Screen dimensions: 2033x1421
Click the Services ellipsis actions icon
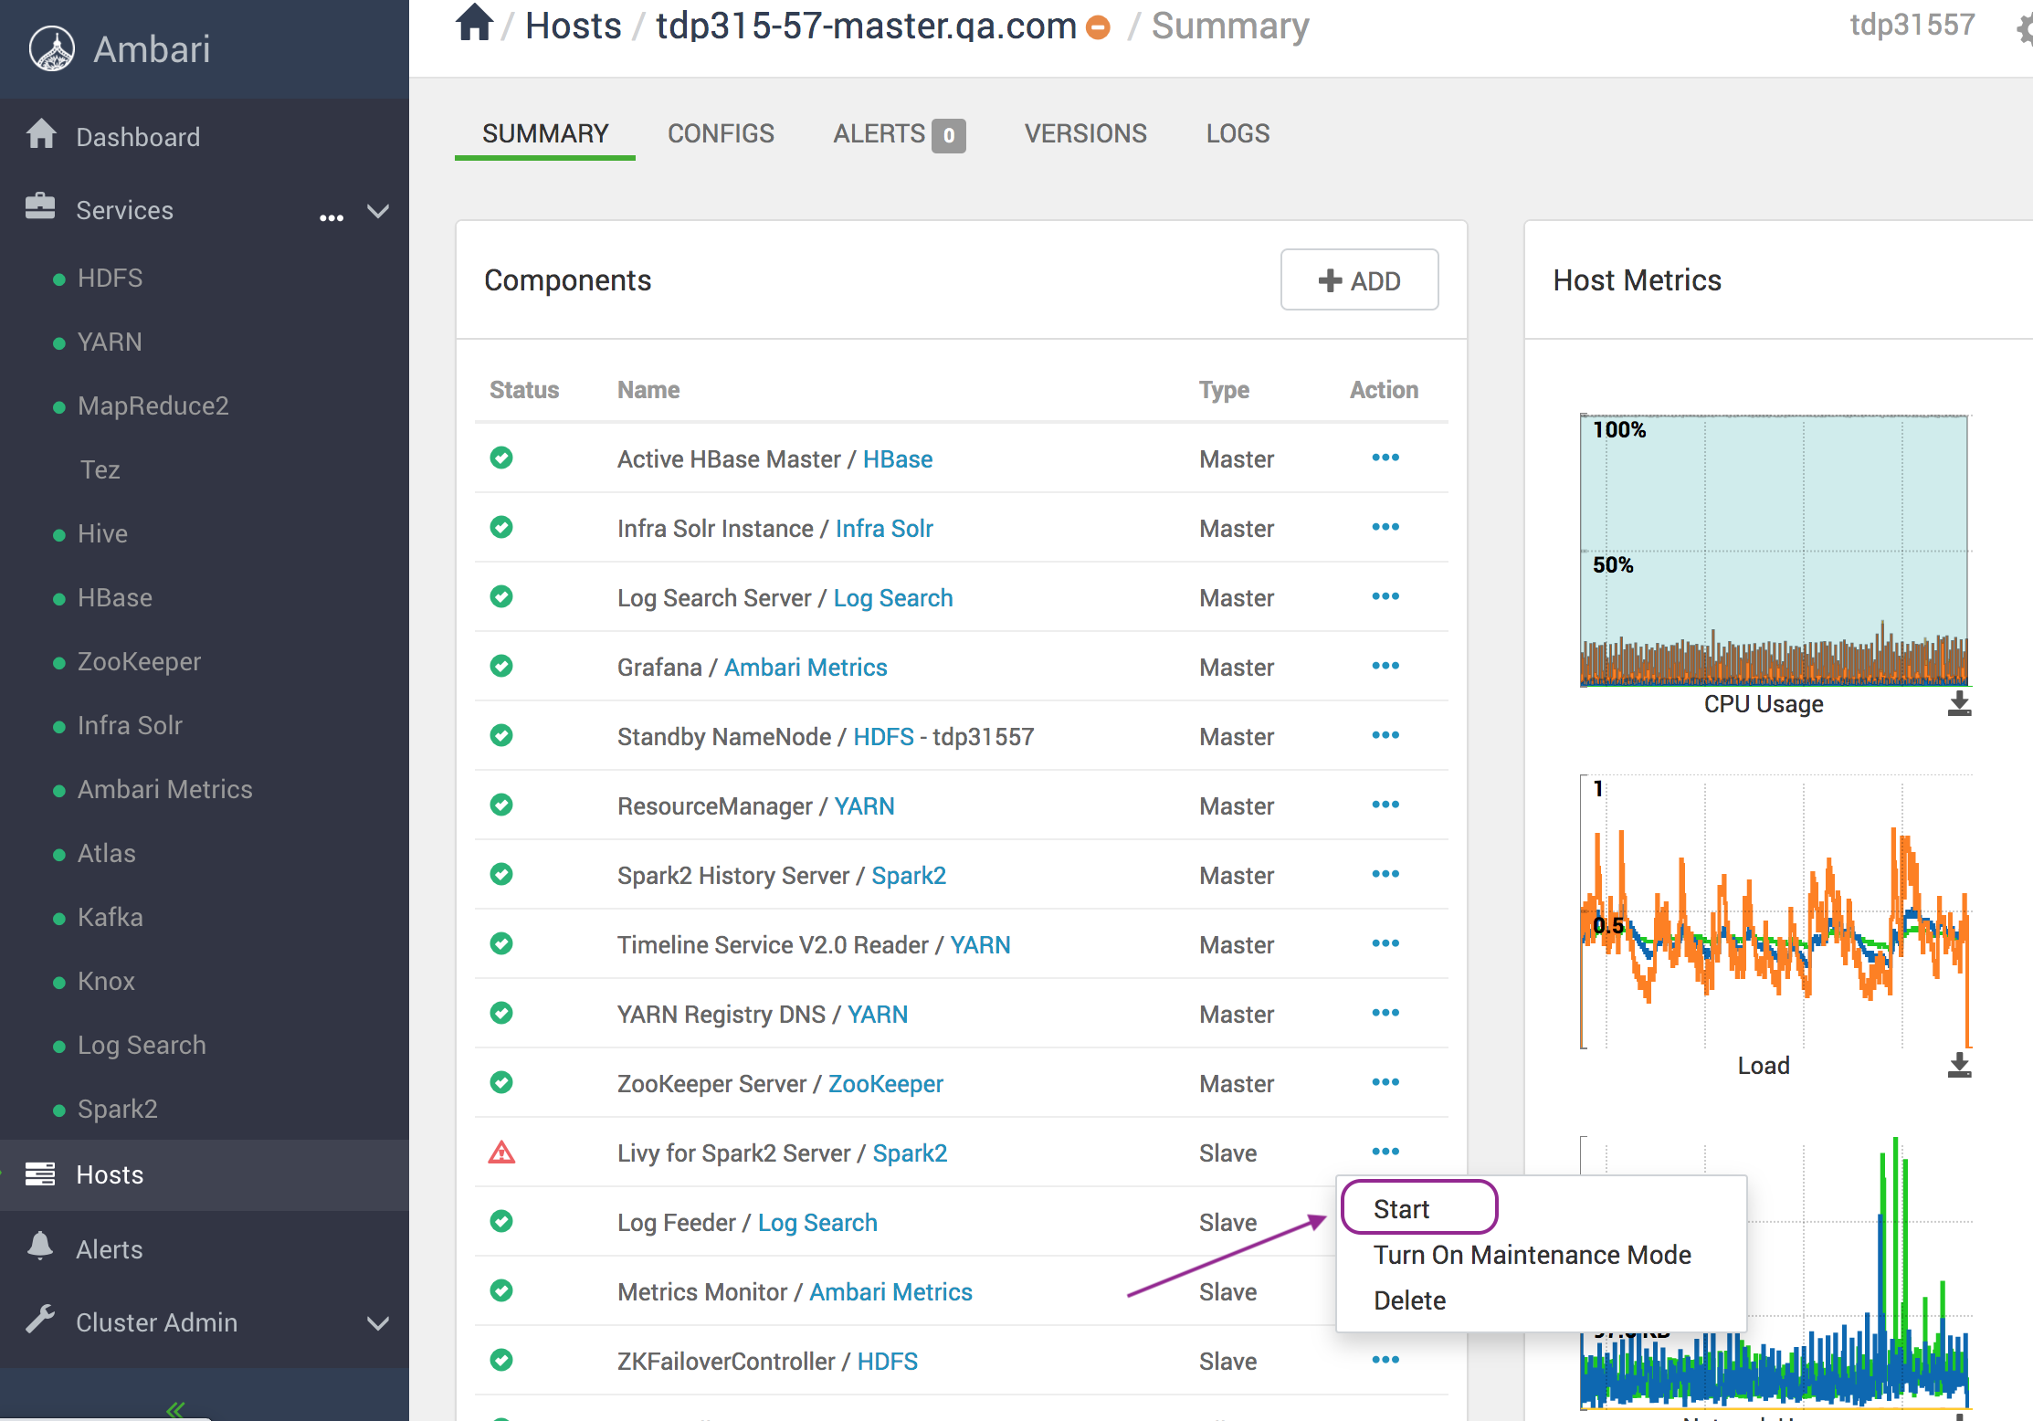coord(331,216)
